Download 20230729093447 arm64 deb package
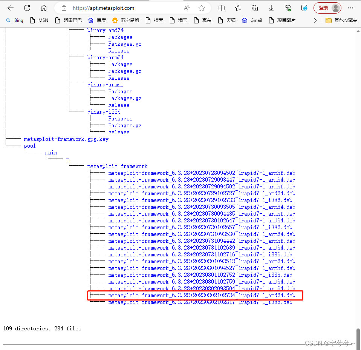The width and height of the screenshot is (361, 350). [202, 180]
